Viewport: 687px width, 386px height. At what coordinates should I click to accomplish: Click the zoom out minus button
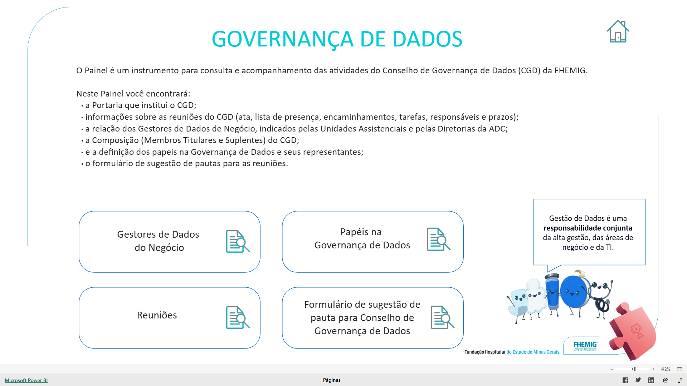[612, 369]
